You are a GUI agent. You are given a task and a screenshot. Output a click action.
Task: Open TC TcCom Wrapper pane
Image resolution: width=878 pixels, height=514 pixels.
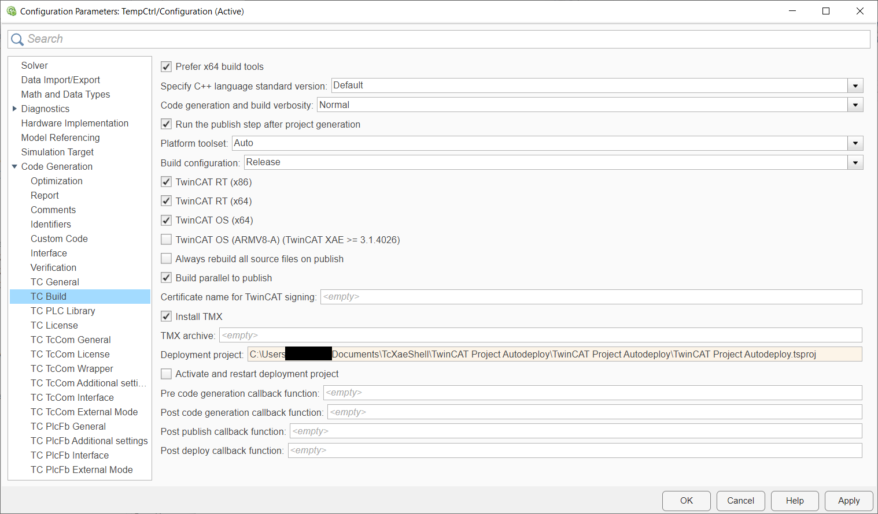click(x=72, y=368)
